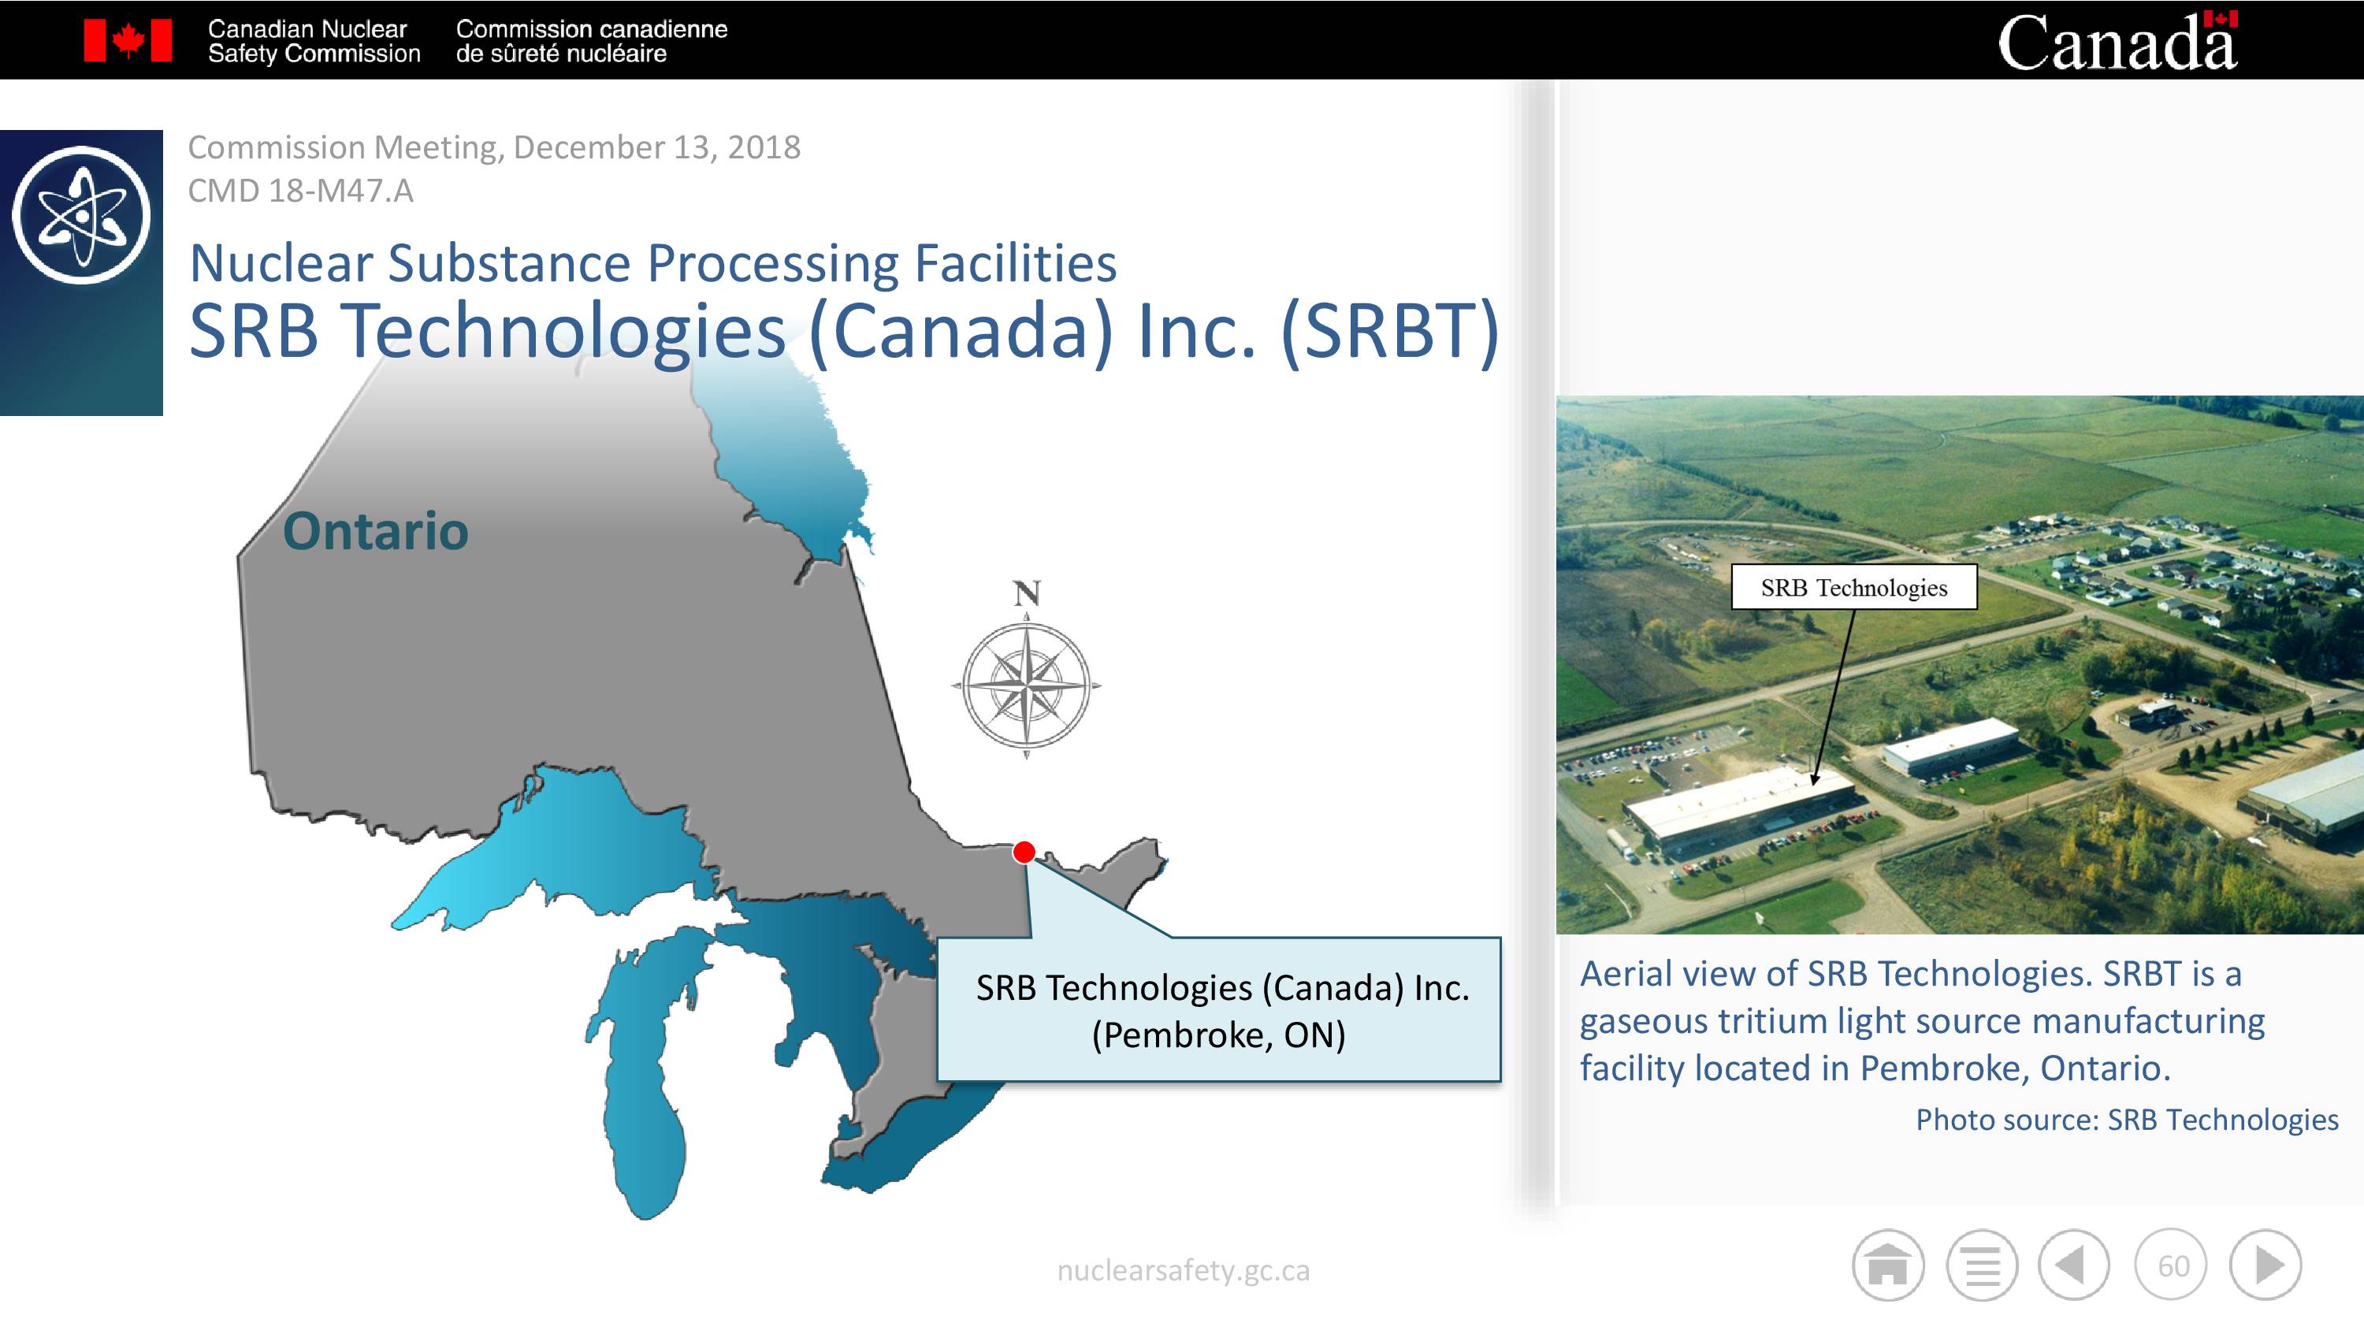Select the red Pembroke location marker
The width and height of the screenshot is (2364, 1330).
coord(1024,852)
